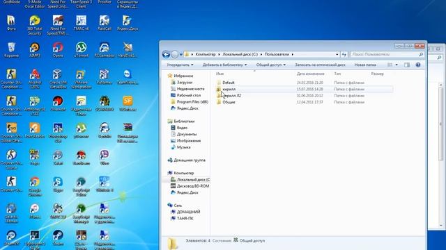Click the Explorer forward arrow button
Image resolution: width=446 pixels, height=250 pixels.
click(x=175, y=54)
